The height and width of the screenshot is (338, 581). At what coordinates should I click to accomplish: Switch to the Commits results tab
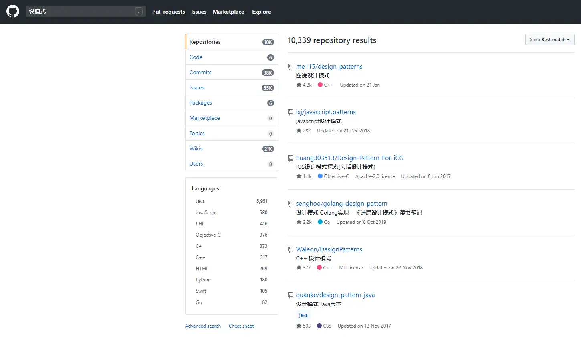[x=200, y=72]
